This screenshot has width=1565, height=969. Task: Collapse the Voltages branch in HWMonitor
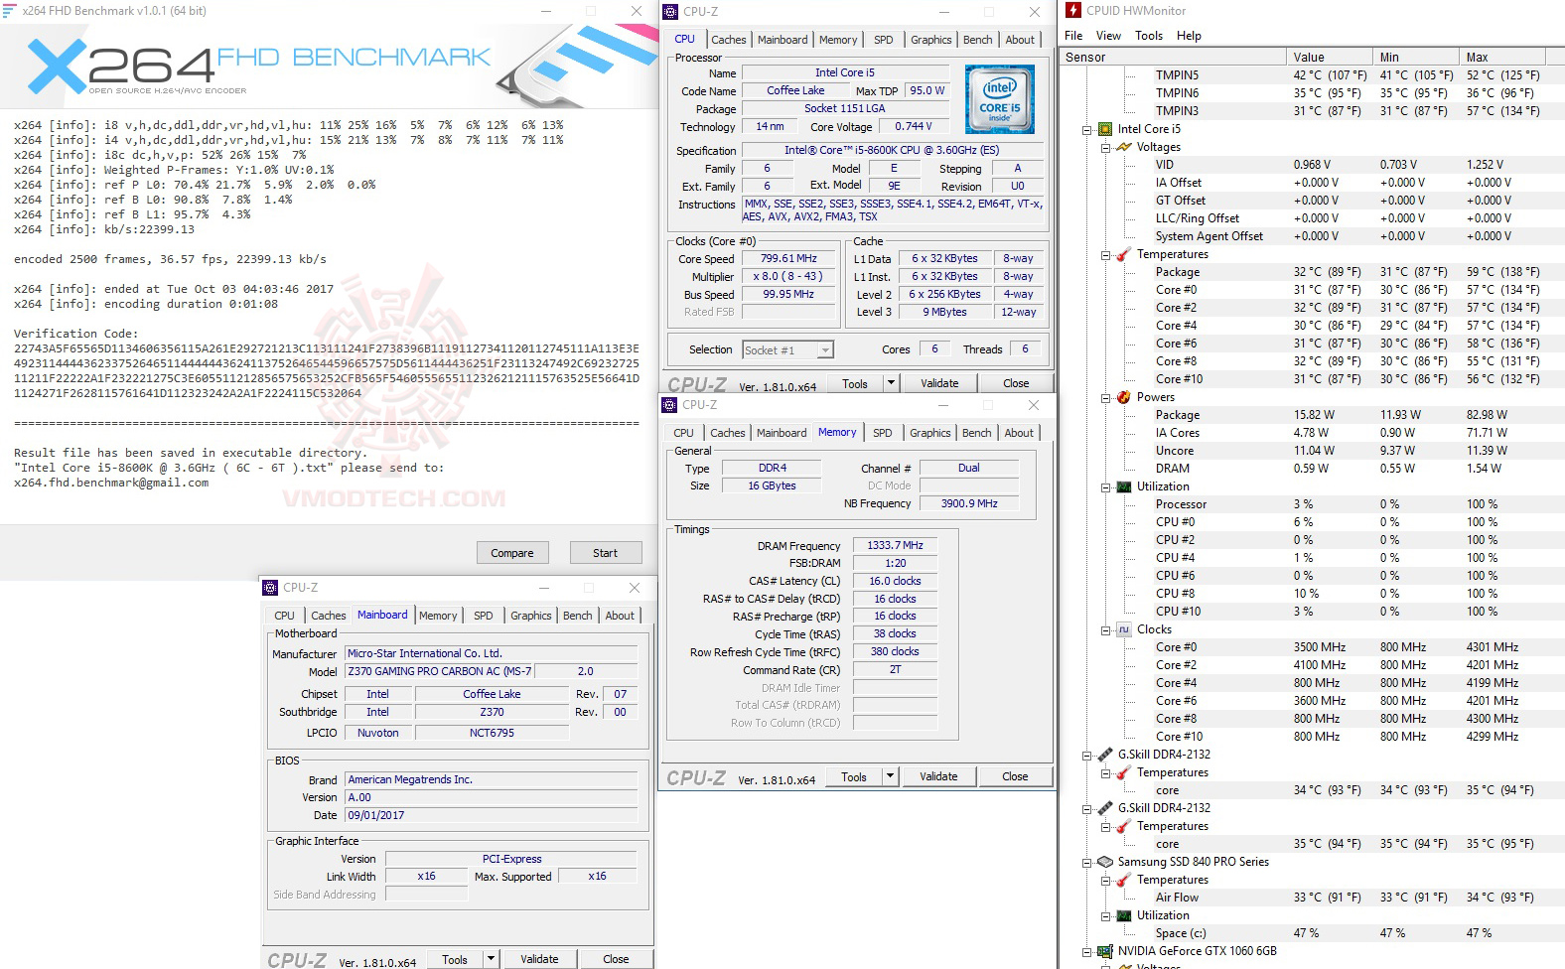tap(1105, 147)
